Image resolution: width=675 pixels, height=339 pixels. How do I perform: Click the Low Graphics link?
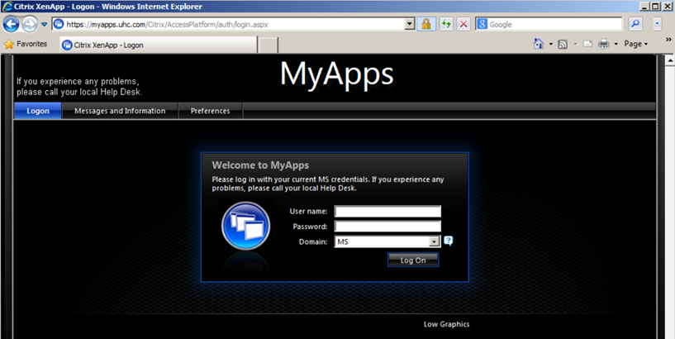click(446, 324)
